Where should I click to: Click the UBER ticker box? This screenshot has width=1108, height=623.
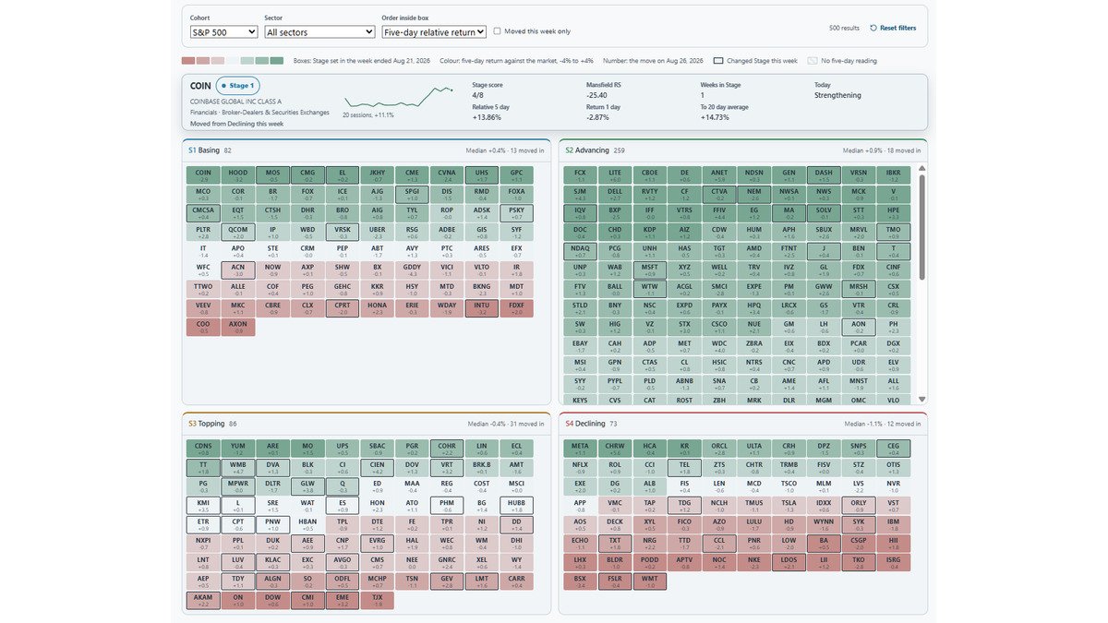378,232
